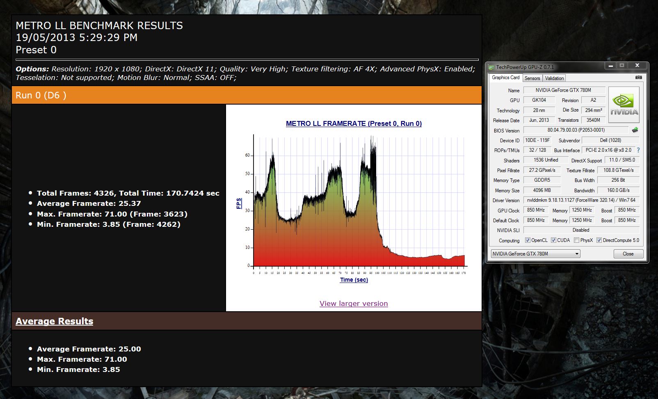Click the GPU-Z screenshot camera icon
658x399 pixels.
[x=638, y=77]
